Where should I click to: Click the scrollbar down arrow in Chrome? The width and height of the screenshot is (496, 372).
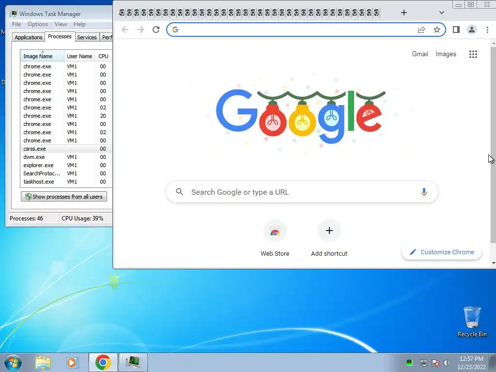(x=494, y=263)
